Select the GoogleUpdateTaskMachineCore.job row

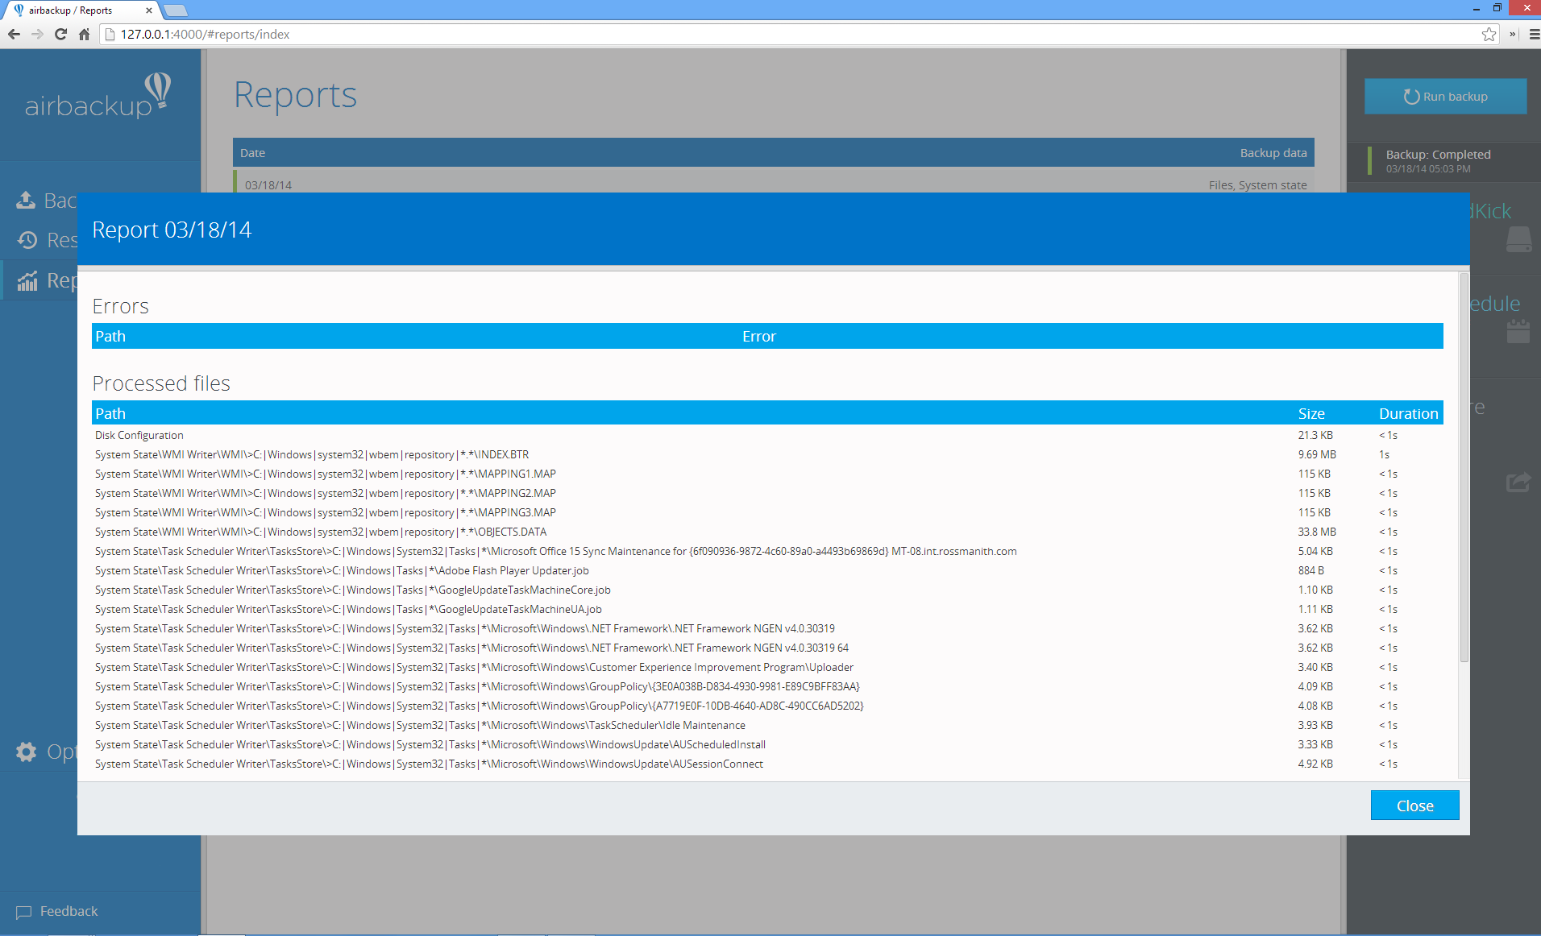767,590
